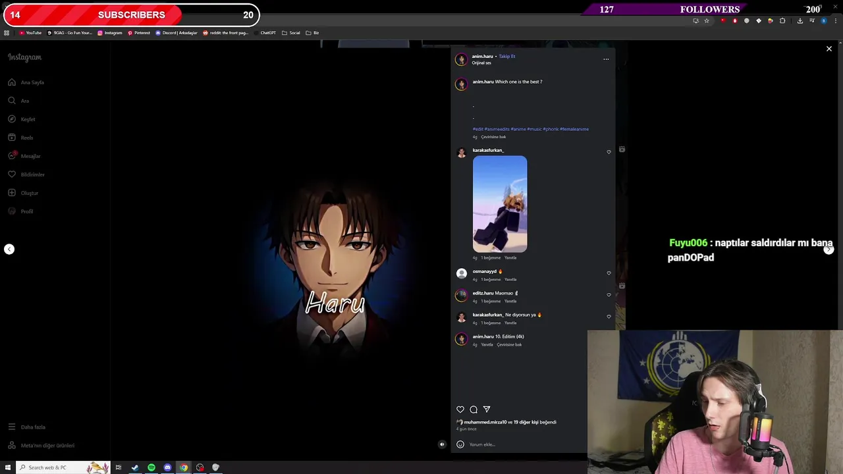The width and height of the screenshot is (843, 474).
Task: Like karakasfurkan_ image comment
Action: (609, 152)
